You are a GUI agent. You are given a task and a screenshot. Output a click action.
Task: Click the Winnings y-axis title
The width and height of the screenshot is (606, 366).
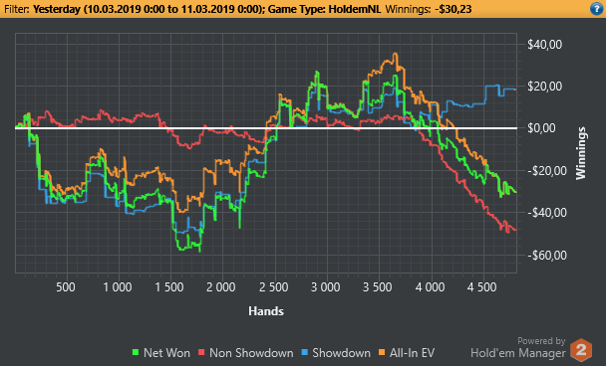pyautogui.click(x=581, y=153)
